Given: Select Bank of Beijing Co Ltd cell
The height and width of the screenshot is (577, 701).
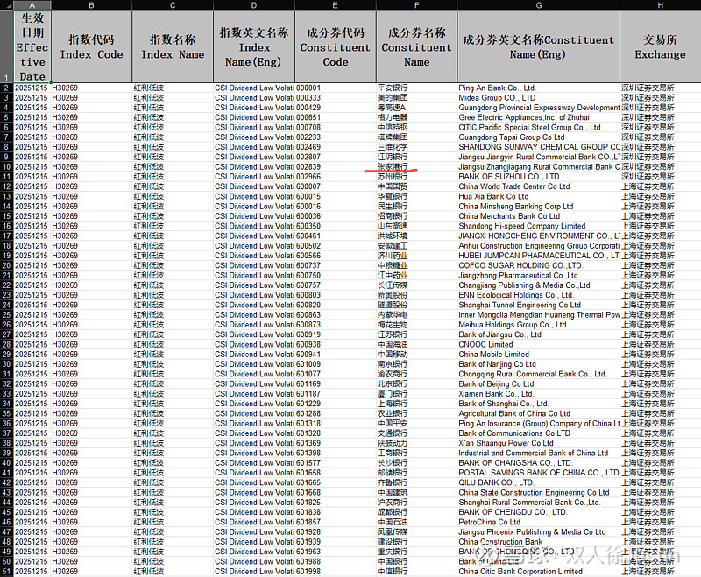Looking at the screenshot, I should 538,384.
